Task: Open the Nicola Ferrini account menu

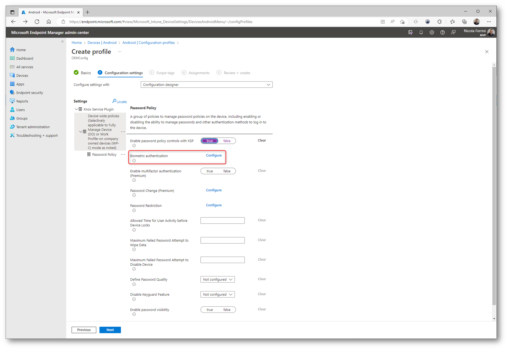Action: click(x=479, y=32)
